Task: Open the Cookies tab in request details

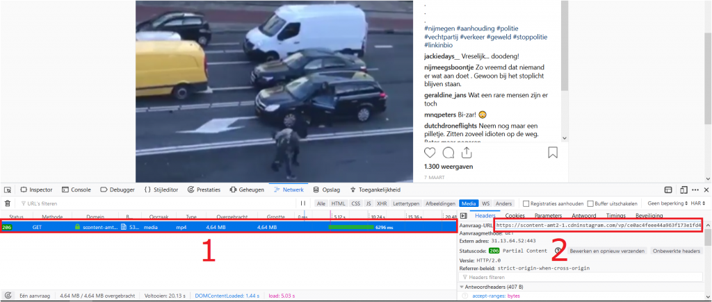Action: 515,216
